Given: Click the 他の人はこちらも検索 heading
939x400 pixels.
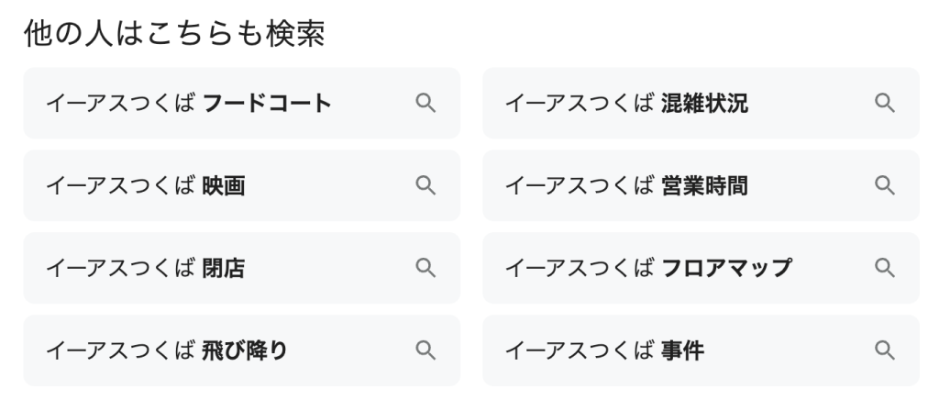Looking at the screenshot, I should click(x=174, y=34).
